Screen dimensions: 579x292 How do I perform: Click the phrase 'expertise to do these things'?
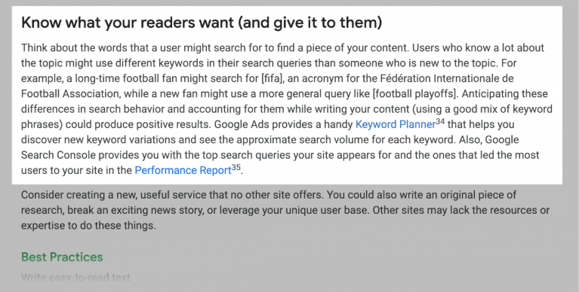point(87,225)
